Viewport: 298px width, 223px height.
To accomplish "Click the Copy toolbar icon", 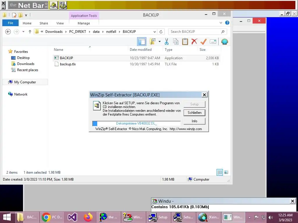I will (x=176, y=42).
